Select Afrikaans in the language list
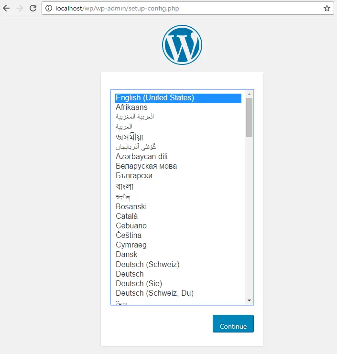337x354 pixels. click(x=178, y=107)
